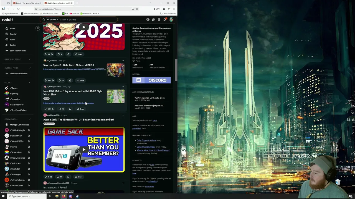
Task: Click the advertise icon in the Reddit header
Action: point(148,20)
